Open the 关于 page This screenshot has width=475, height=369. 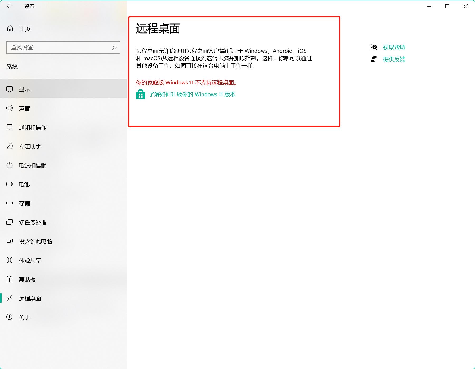63,317
